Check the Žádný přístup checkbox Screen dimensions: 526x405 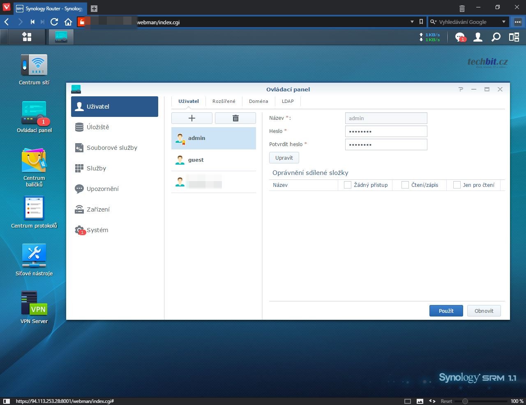pos(348,185)
